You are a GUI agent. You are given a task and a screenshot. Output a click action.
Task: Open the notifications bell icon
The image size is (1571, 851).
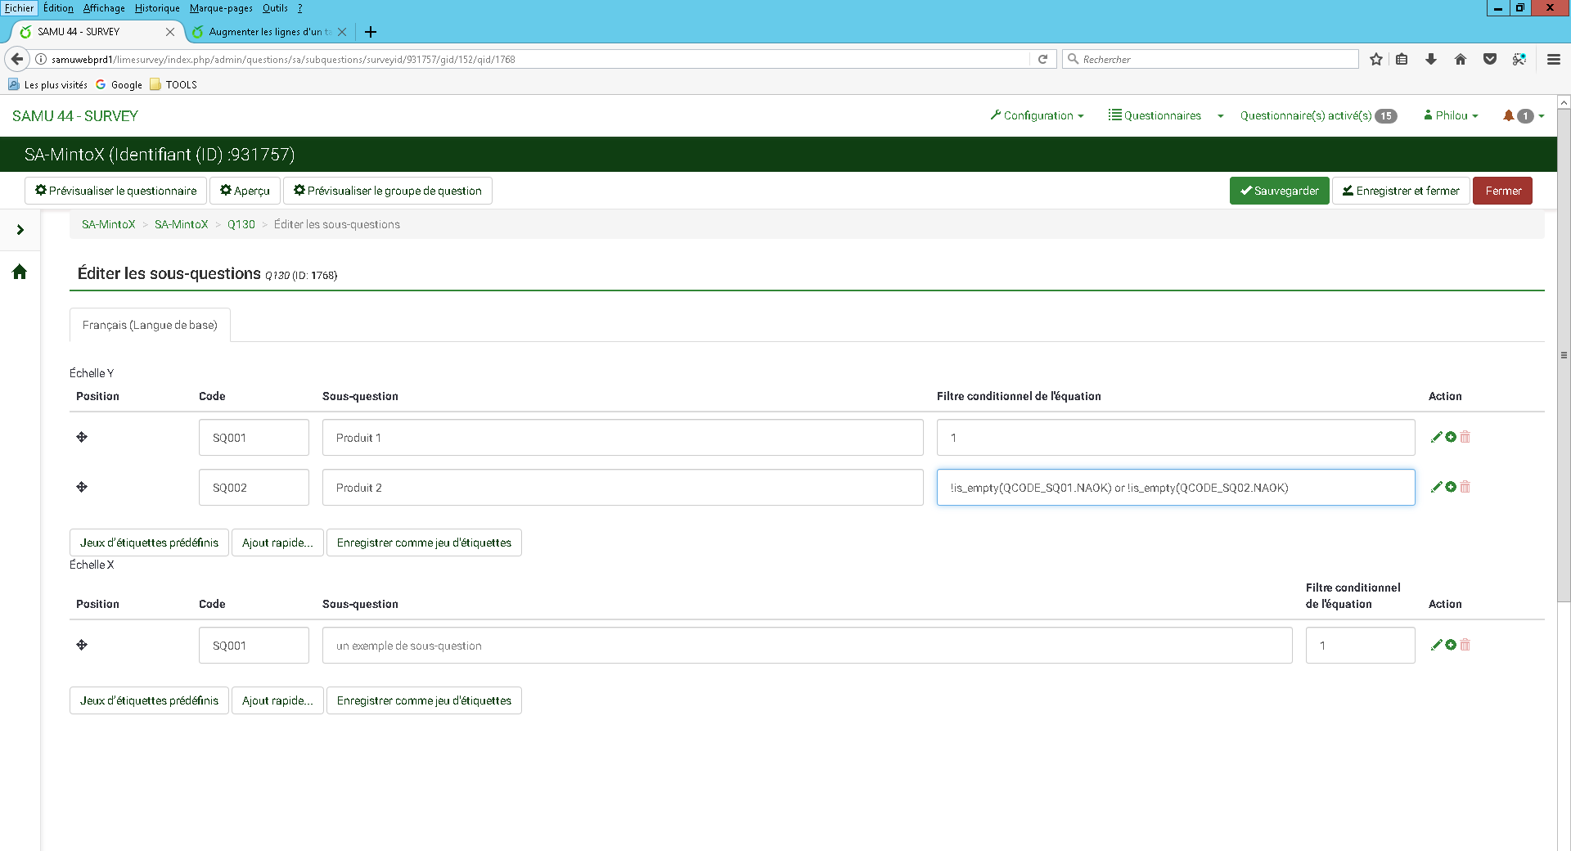[x=1508, y=115]
